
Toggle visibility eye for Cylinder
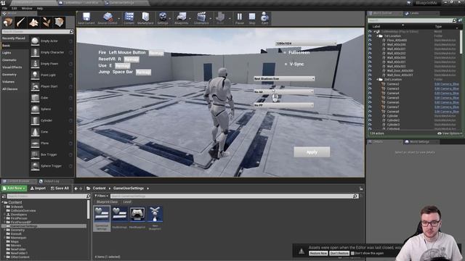pyautogui.click(x=370, y=116)
